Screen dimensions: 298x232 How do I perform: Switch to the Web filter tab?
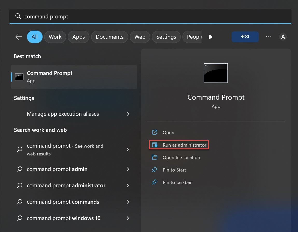tap(140, 37)
